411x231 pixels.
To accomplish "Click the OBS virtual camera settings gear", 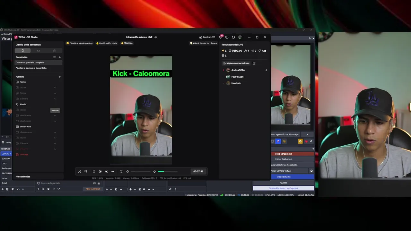I will tap(311, 171).
